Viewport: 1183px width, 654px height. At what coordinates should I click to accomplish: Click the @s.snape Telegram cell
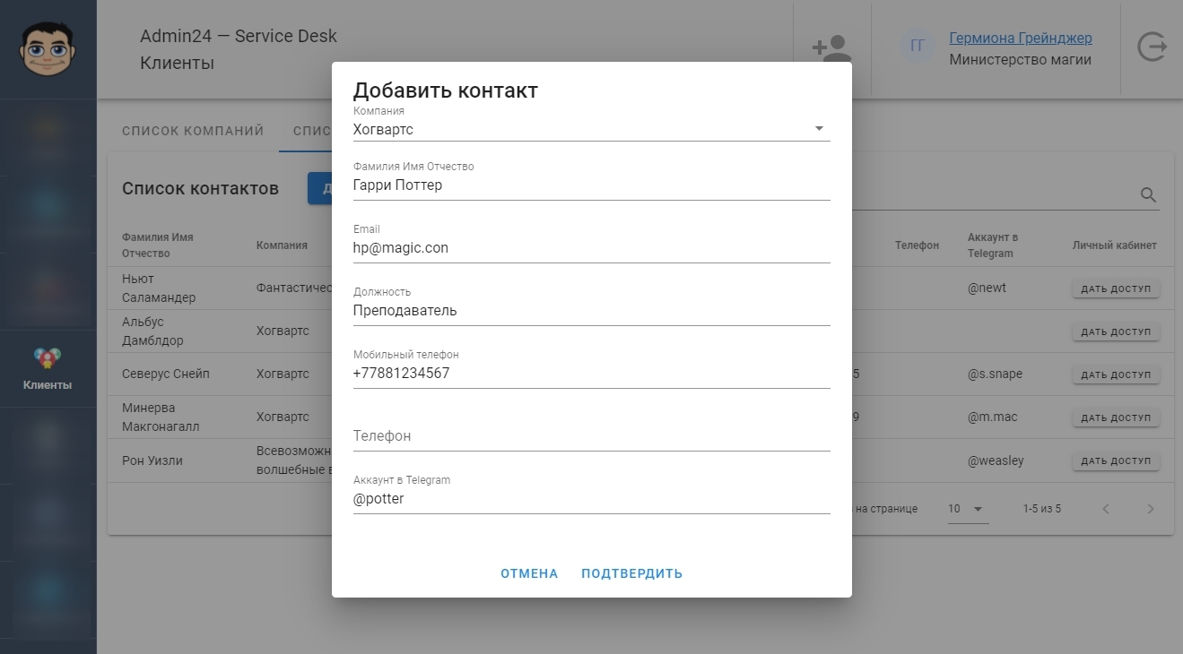tap(995, 374)
